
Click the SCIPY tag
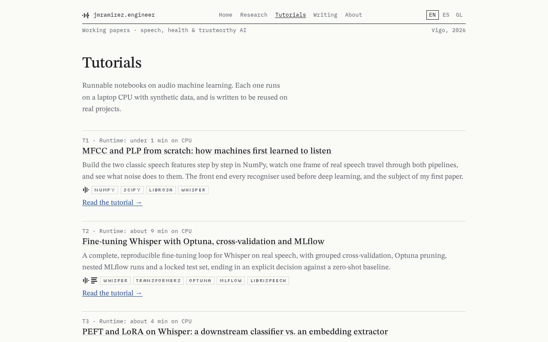pyautogui.click(x=132, y=190)
